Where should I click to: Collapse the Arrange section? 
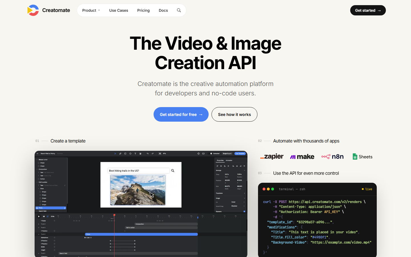(244, 170)
